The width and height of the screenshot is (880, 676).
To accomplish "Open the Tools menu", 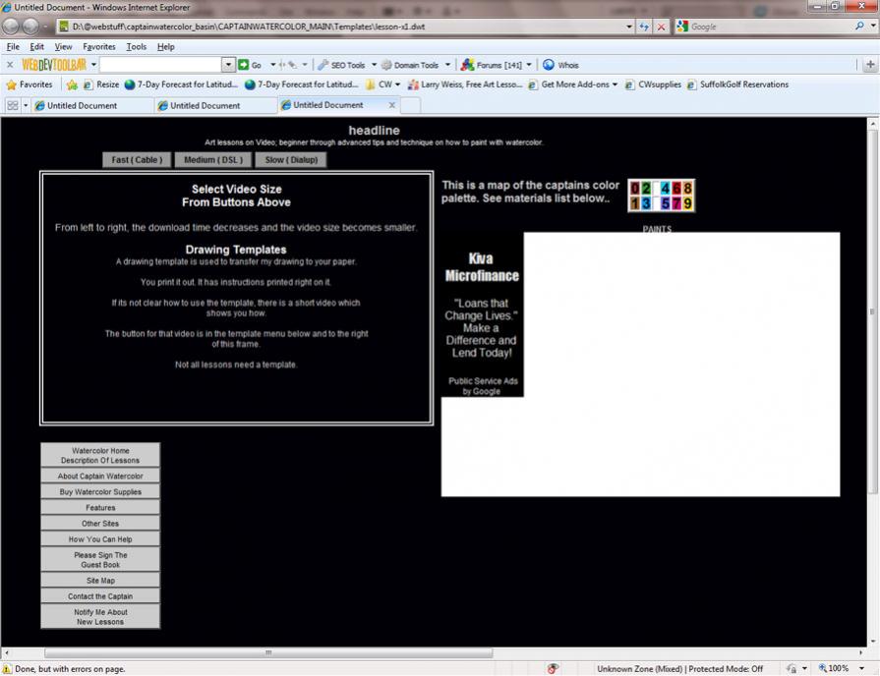I will 136,47.
